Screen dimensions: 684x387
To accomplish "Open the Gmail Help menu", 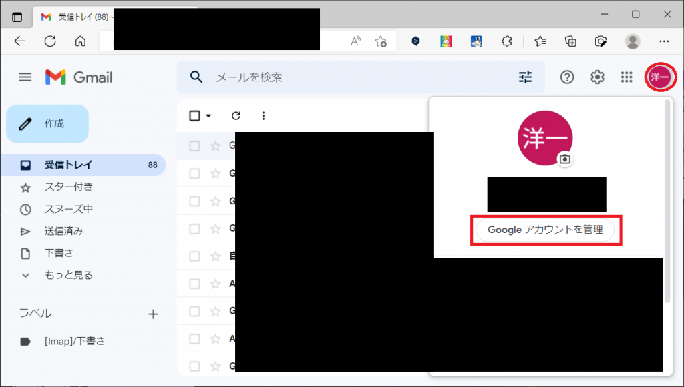I will tap(566, 77).
